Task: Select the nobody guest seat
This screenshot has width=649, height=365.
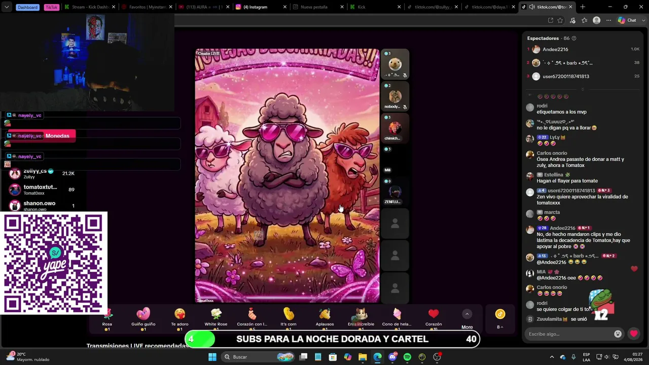Action: [x=394, y=97]
